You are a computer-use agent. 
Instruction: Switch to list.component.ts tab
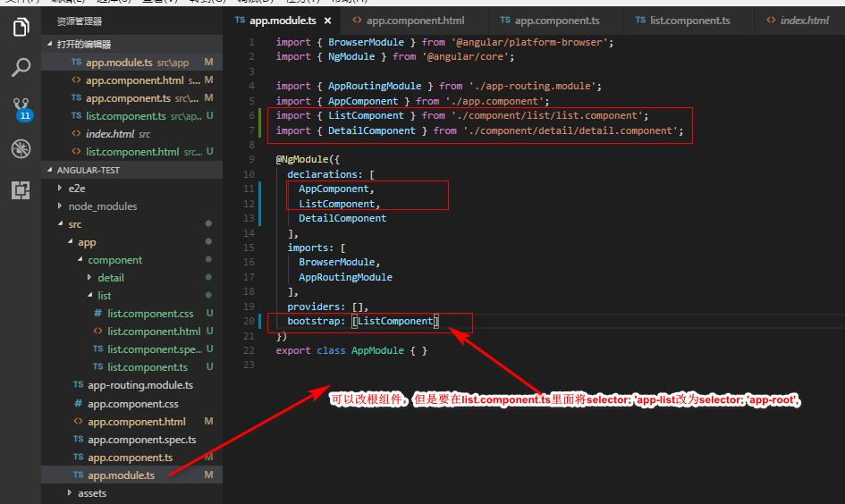tap(689, 21)
